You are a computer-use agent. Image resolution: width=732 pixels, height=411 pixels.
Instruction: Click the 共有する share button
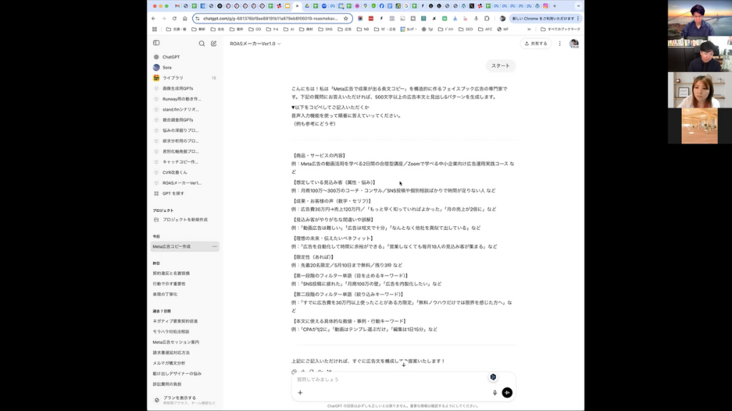click(536, 44)
